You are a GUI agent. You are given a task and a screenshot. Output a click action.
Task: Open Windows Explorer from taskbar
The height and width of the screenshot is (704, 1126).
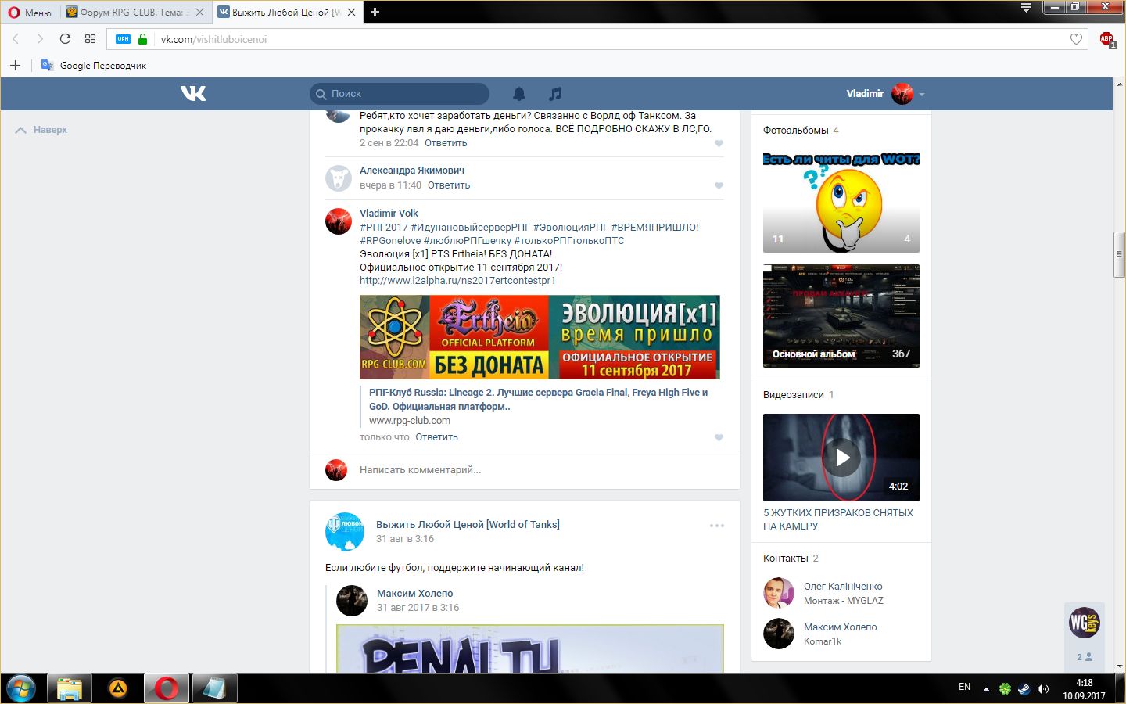coord(69,689)
